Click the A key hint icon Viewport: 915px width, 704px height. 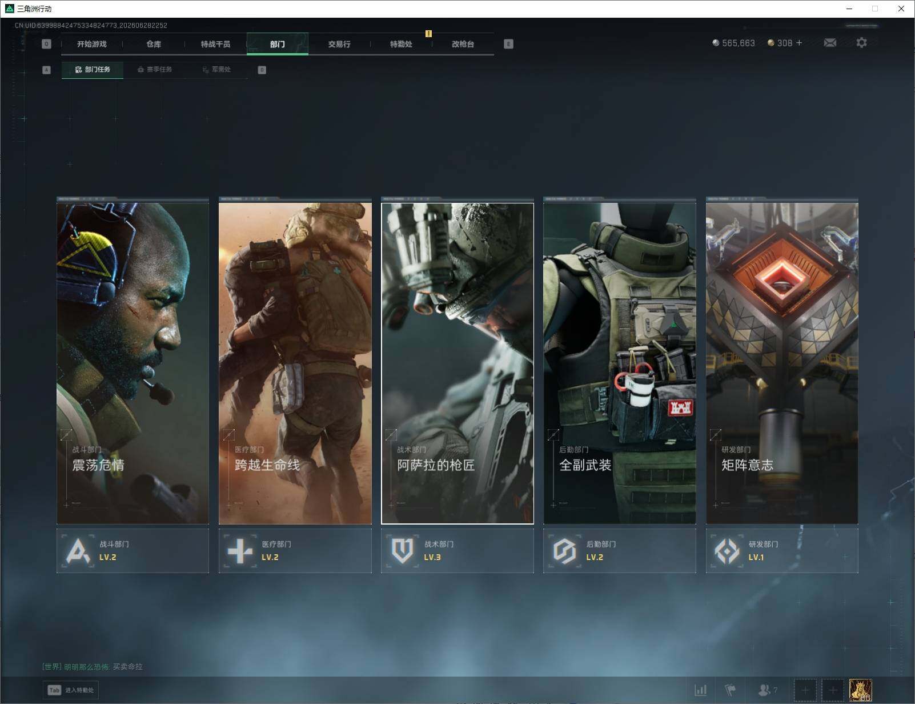47,70
